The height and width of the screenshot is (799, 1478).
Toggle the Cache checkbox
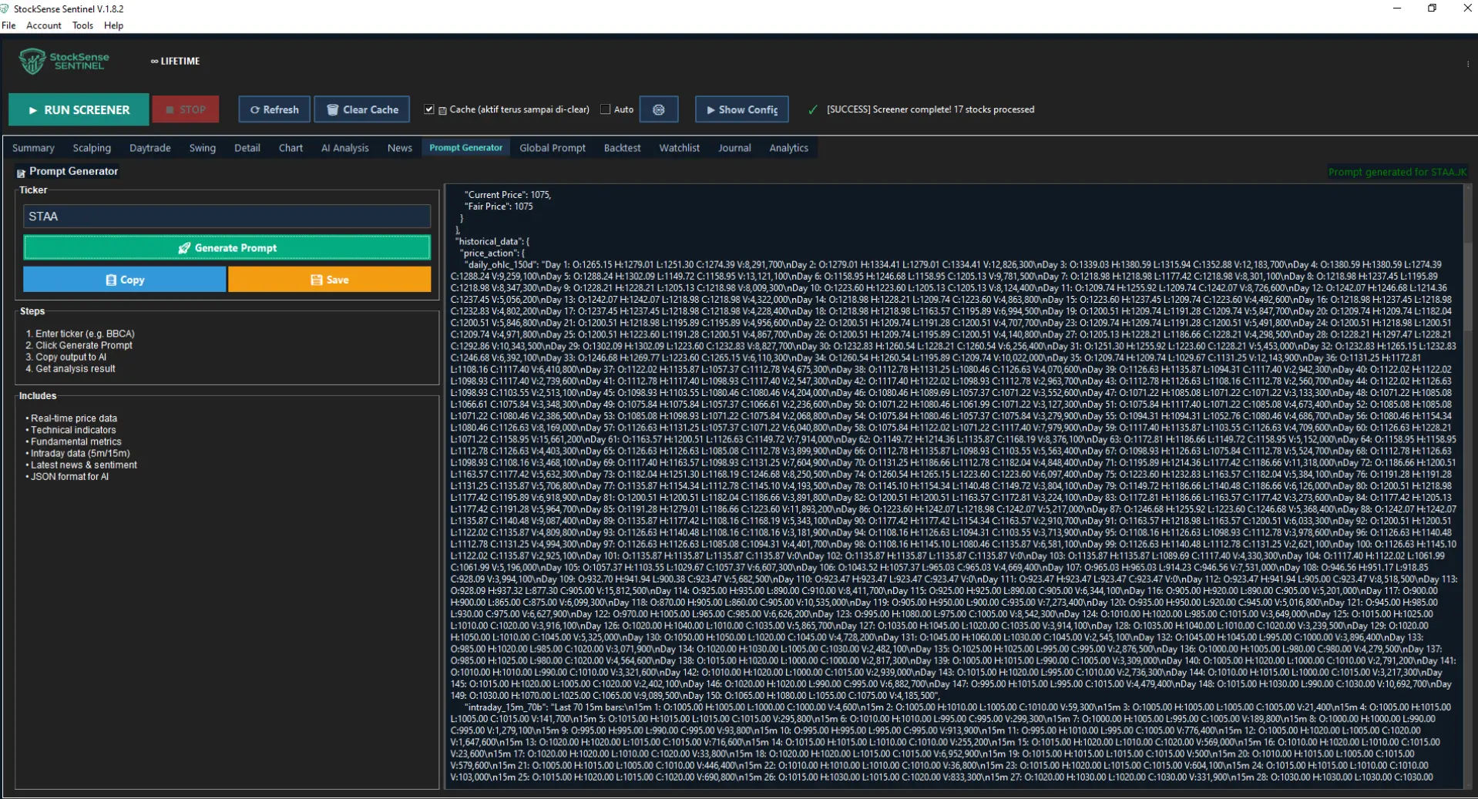point(429,109)
